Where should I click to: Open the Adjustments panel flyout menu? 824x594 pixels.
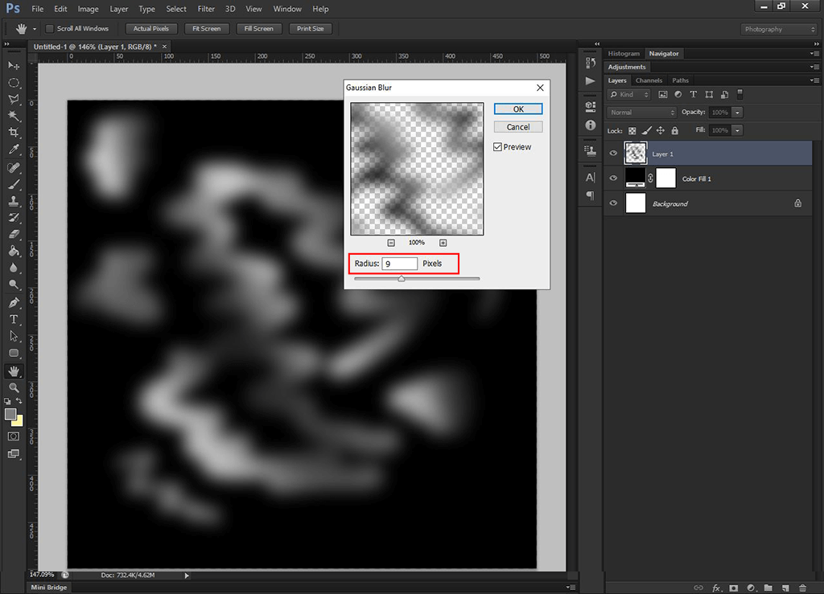pyautogui.click(x=814, y=67)
